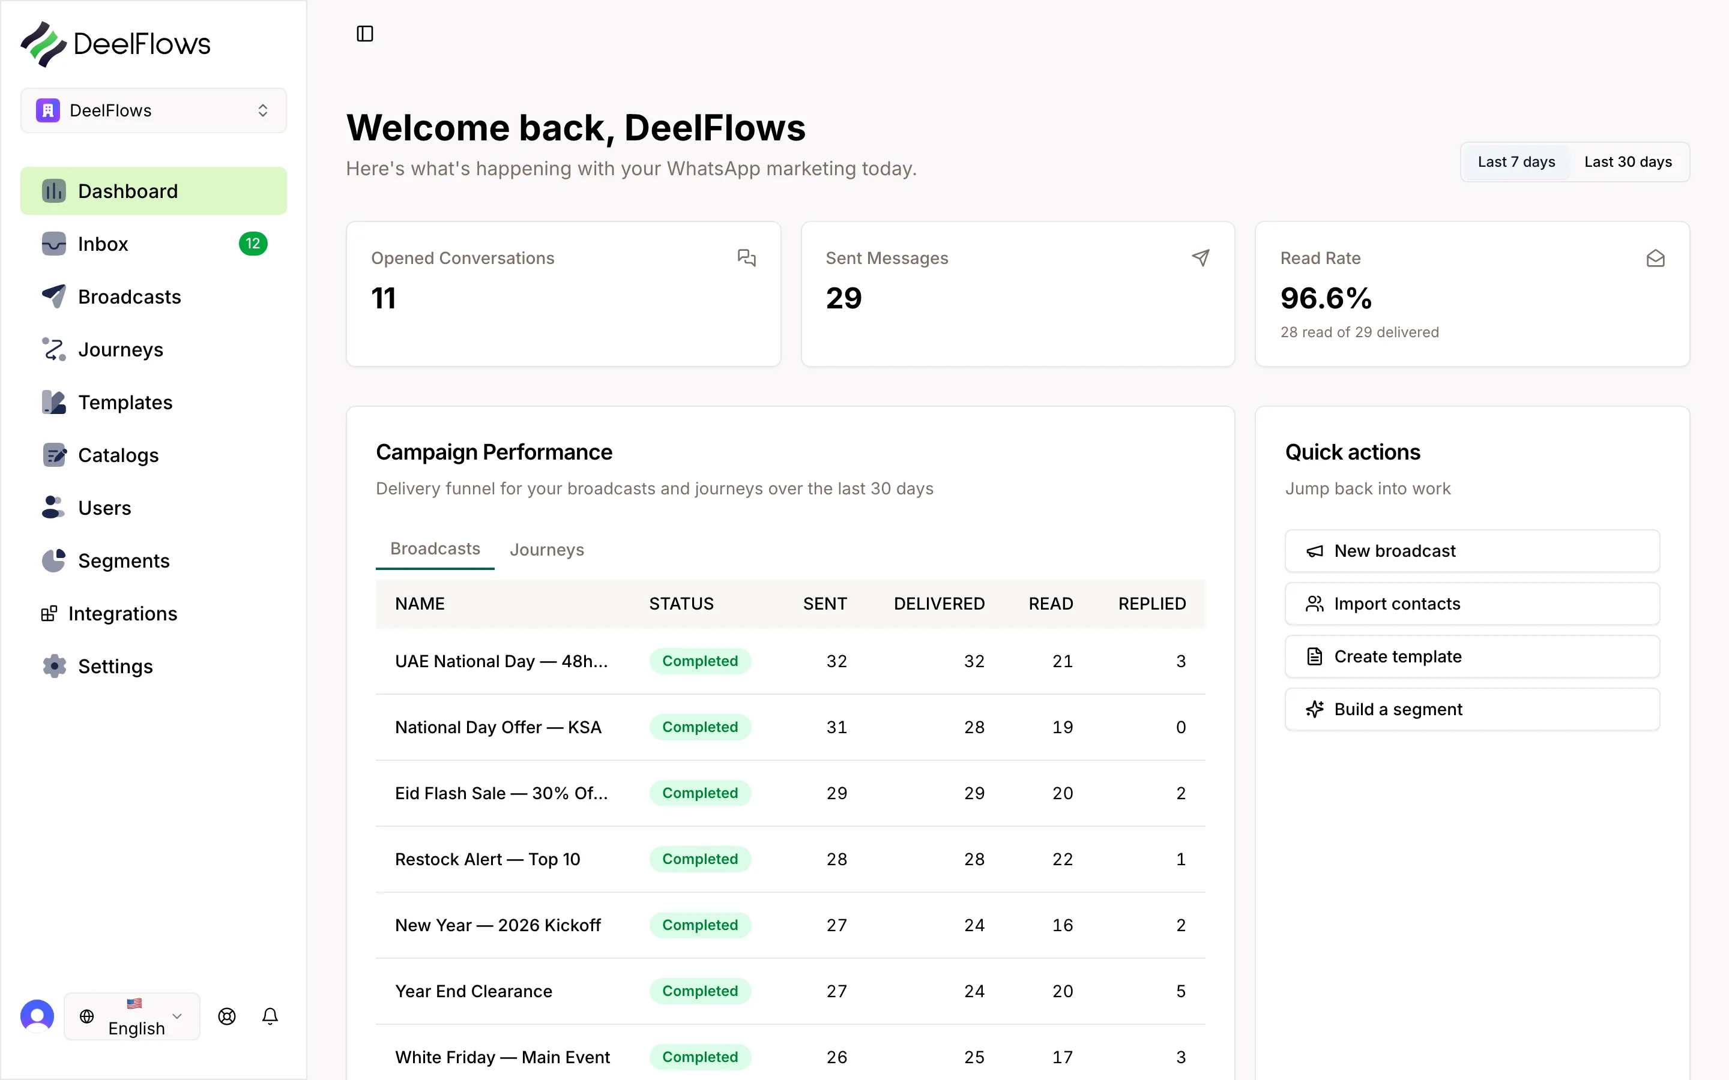This screenshot has width=1729, height=1080.
Task: Open the English language dropdown
Action: coord(132,1016)
